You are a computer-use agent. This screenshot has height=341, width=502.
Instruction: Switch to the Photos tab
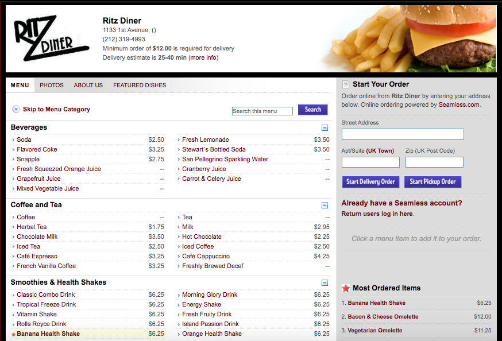[x=52, y=85]
